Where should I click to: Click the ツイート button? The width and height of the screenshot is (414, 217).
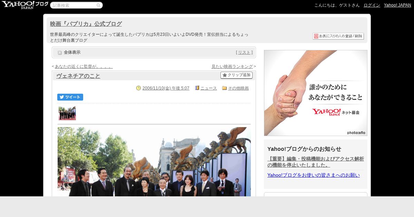click(70, 97)
